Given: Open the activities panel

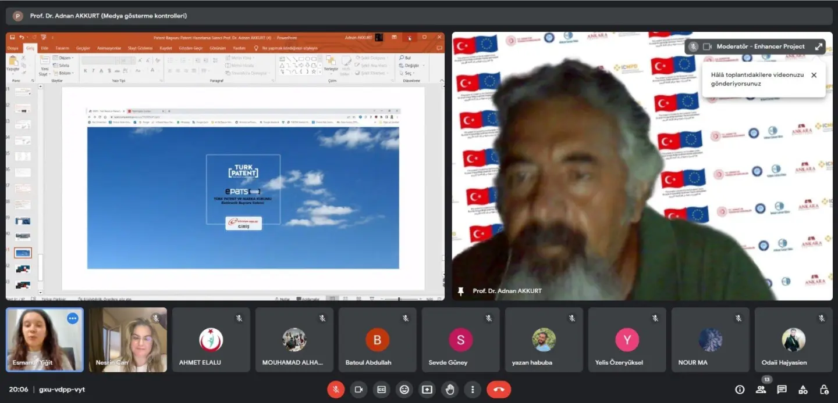Looking at the screenshot, I should (x=803, y=390).
